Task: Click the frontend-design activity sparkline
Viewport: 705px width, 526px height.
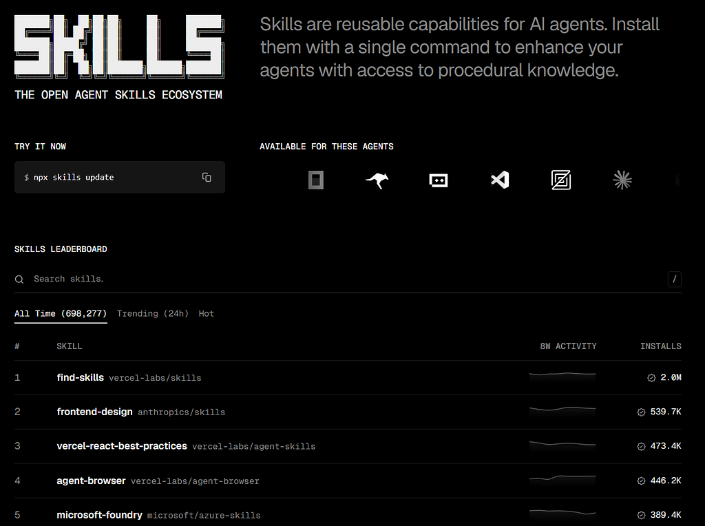Action: (x=562, y=411)
